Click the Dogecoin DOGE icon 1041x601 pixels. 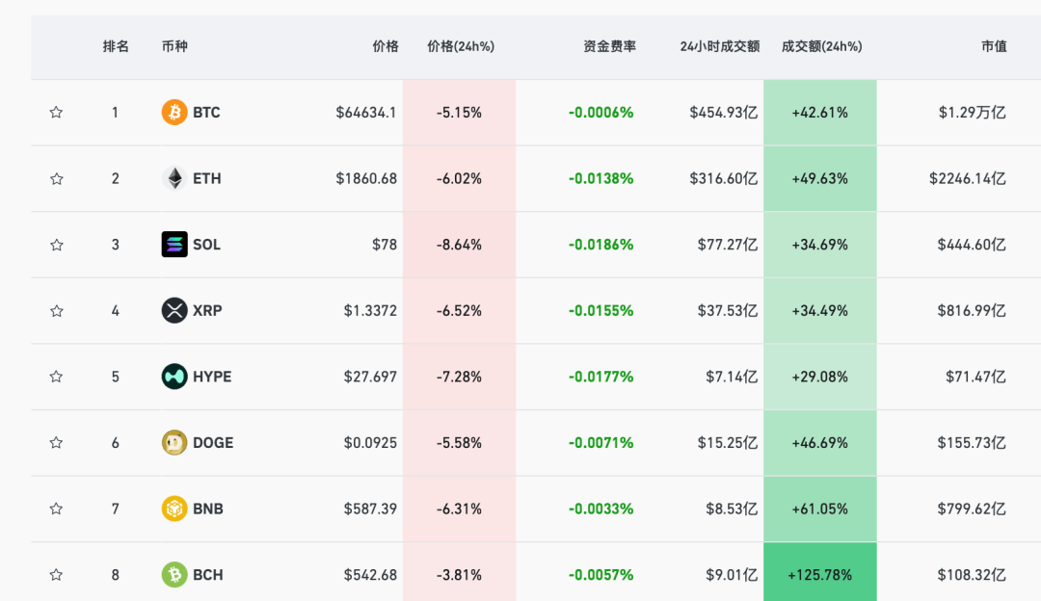174,443
